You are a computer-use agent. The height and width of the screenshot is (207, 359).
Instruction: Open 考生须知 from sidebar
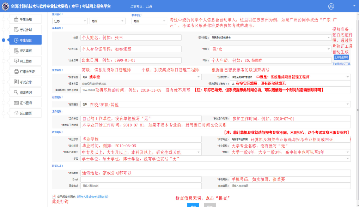[25, 19]
